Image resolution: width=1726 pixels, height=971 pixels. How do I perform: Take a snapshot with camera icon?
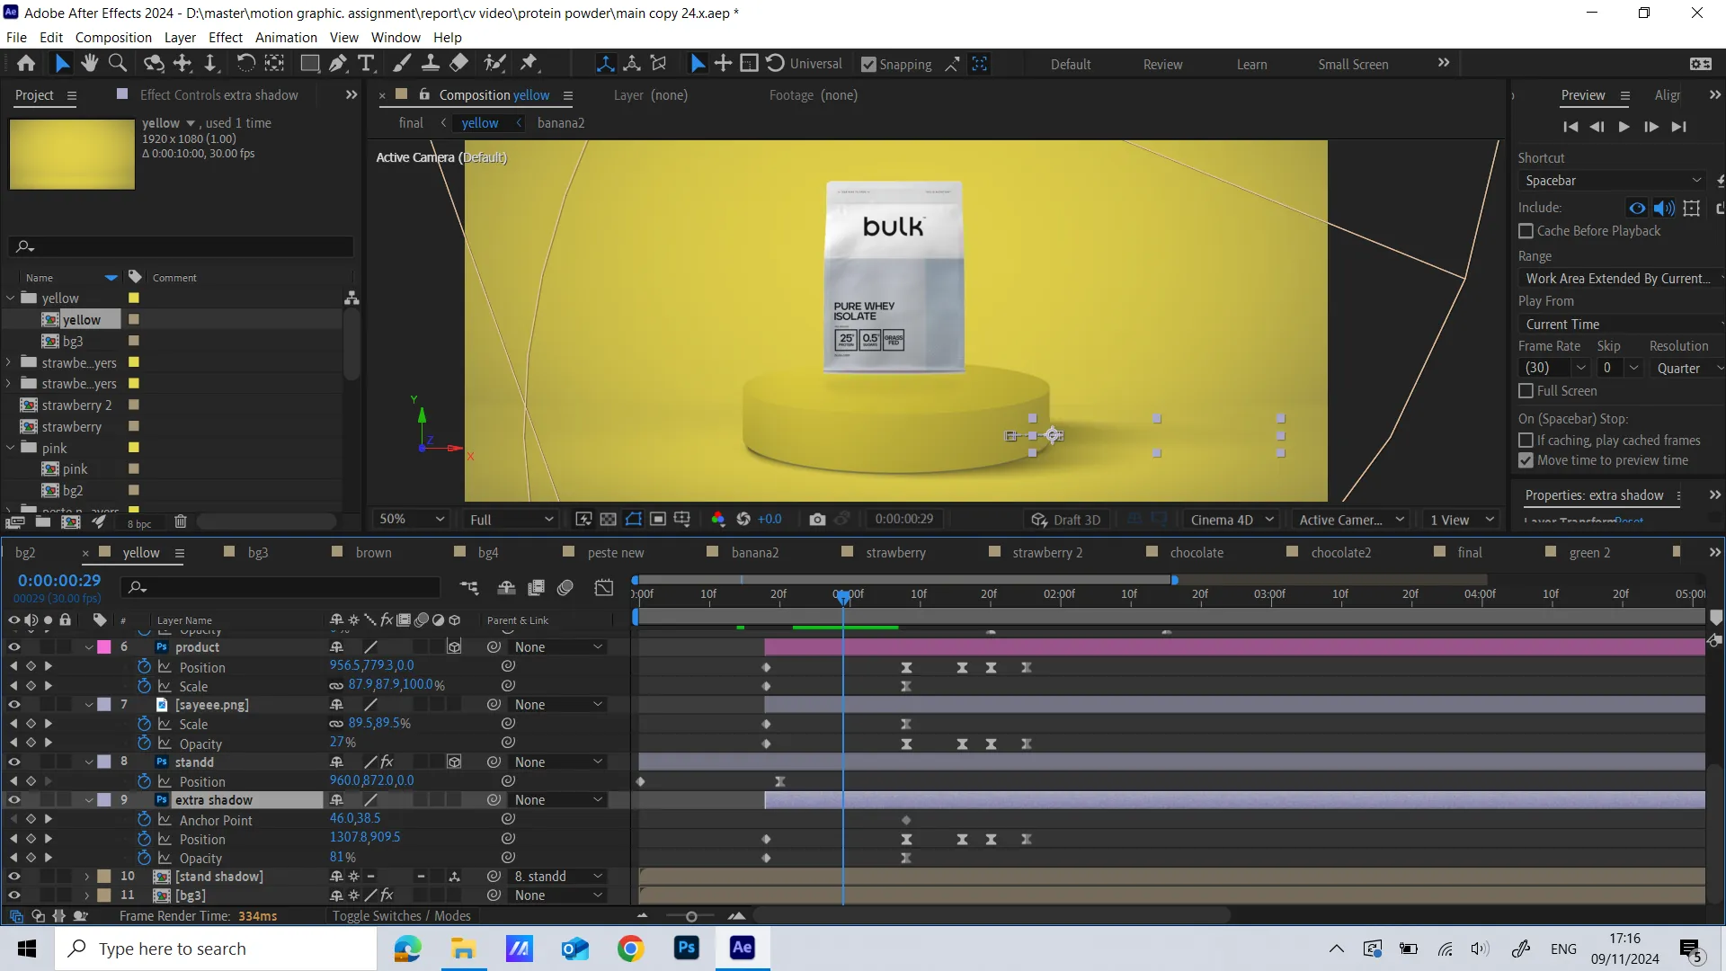point(817,519)
